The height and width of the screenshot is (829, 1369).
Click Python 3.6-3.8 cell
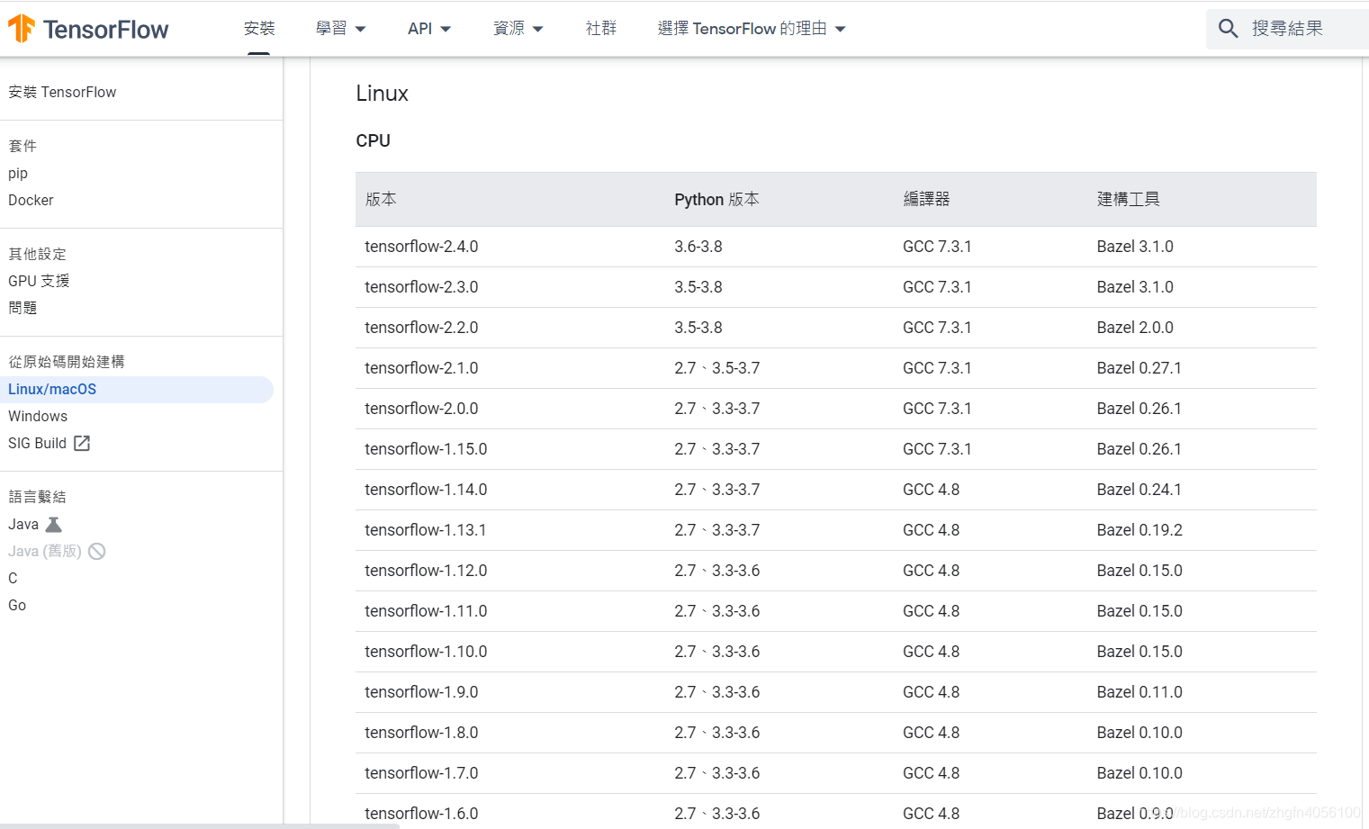pyautogui.click(x=698, y=247)
